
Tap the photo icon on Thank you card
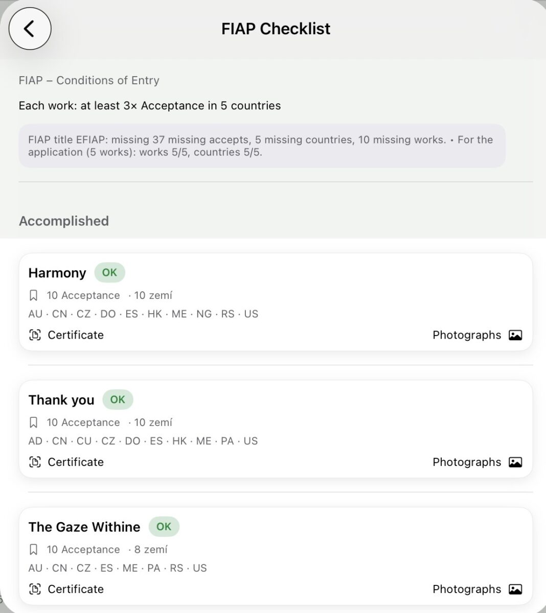(x=515, y=462)
